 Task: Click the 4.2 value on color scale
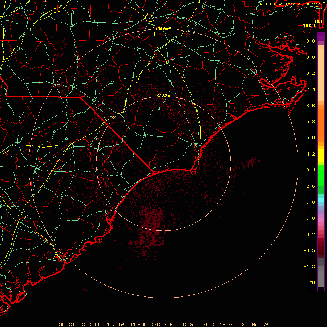(311, 154)
